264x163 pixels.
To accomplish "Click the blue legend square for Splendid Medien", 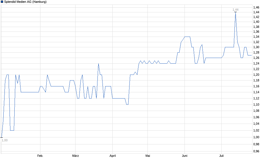I will (x=2, y=2).
